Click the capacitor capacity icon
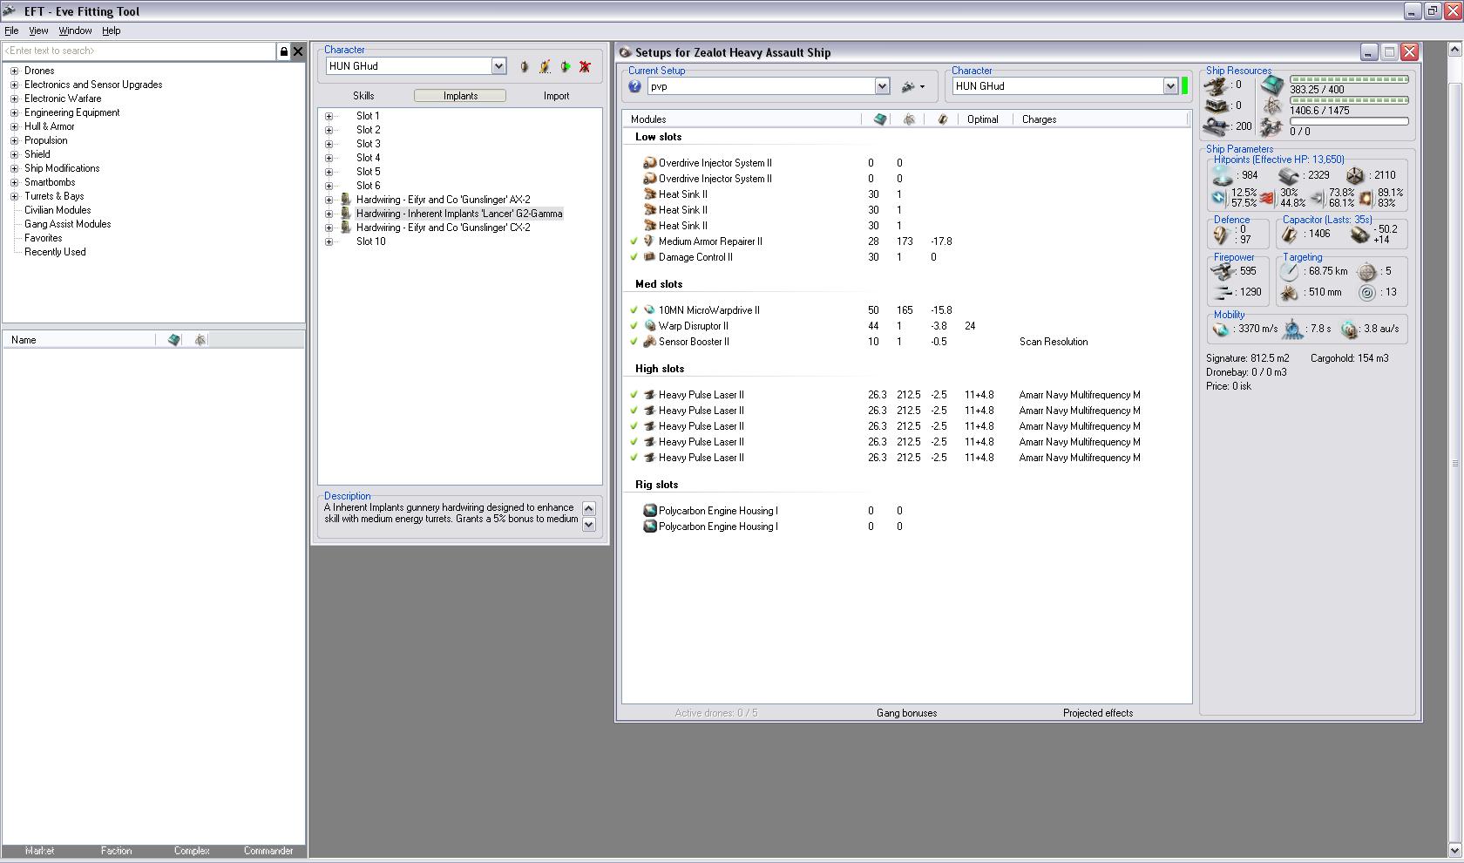1464x863 pixels. (1290, 234)
